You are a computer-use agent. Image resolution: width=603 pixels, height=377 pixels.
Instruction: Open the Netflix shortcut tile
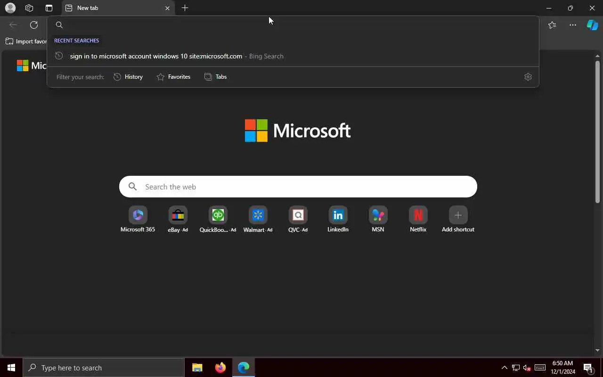[x=418, y=220]
